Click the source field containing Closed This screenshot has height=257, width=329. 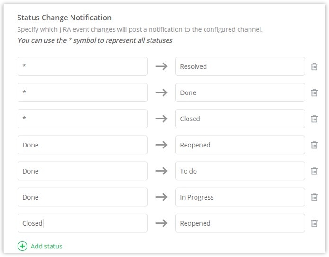coord(82,223)
